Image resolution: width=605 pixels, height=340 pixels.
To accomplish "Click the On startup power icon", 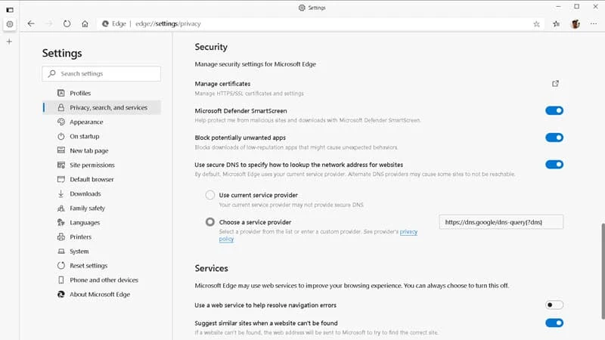I will pyautogui.click(x=61, y=136).
